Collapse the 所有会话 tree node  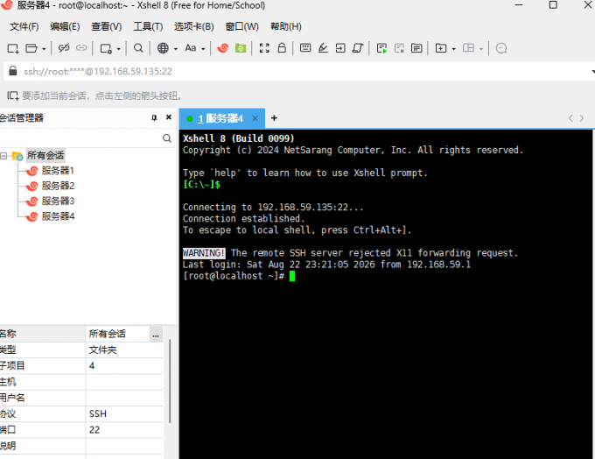(x=3, y=156)
